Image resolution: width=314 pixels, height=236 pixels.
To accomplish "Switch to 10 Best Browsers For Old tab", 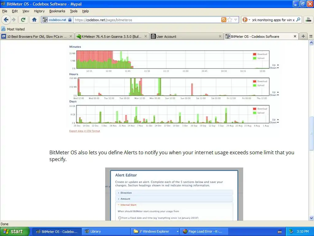I will pos(37,36).
